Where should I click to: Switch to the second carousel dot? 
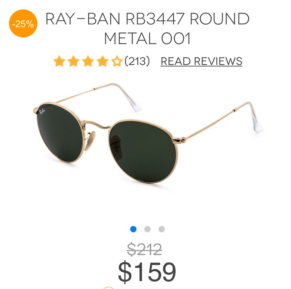[147, 229]
